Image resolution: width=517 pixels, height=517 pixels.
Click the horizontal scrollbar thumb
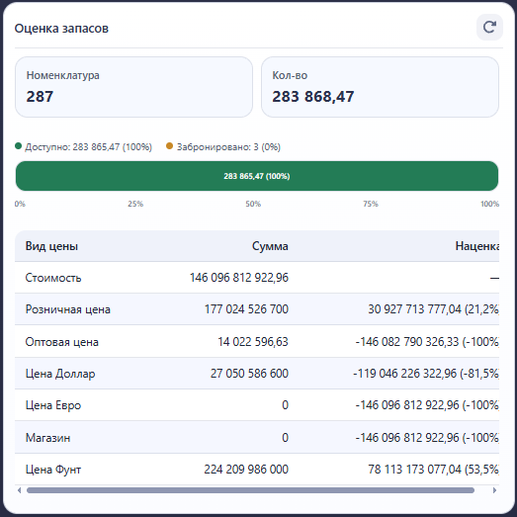(250, 490)
